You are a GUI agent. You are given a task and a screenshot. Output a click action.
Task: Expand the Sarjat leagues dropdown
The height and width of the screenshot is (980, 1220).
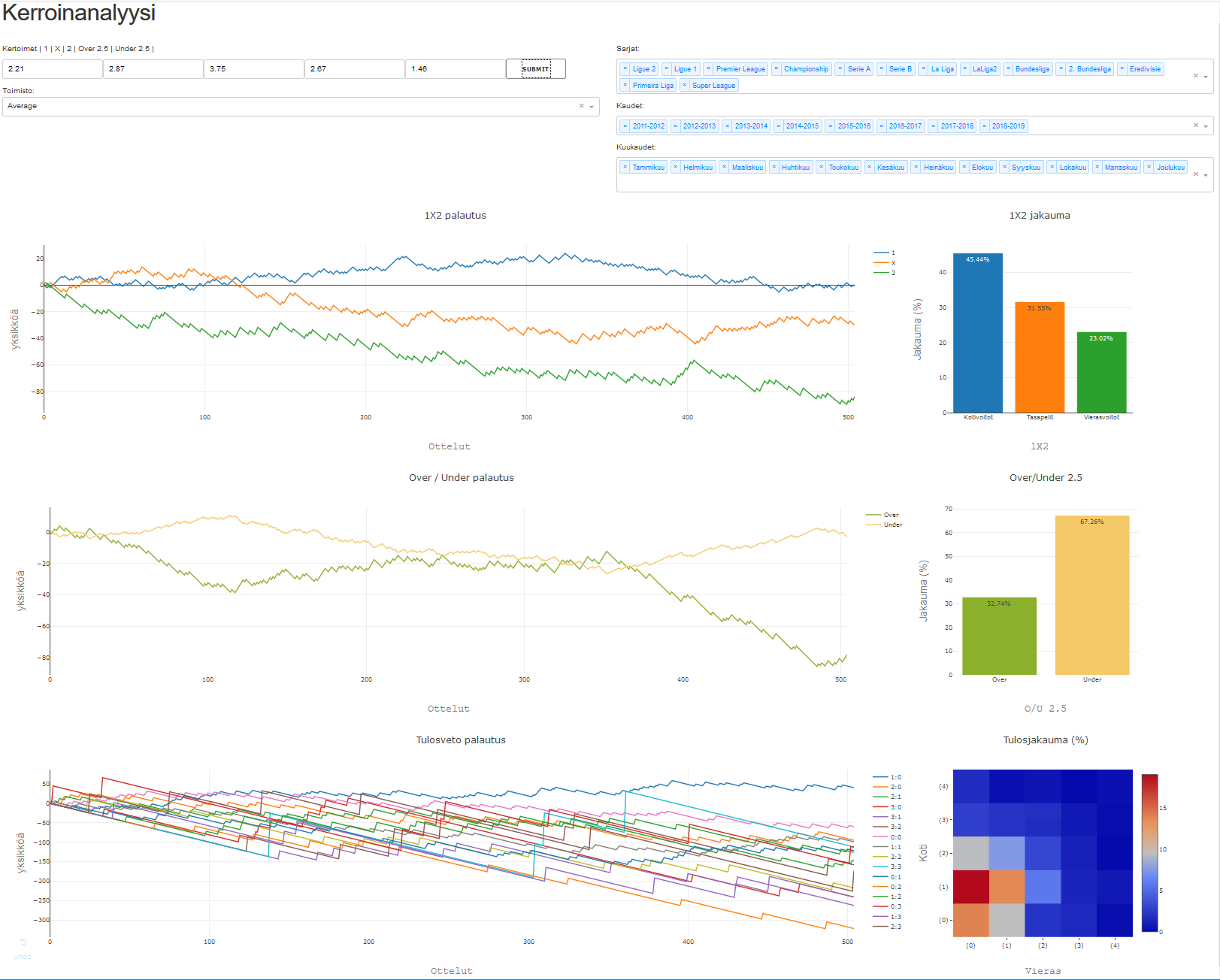[x=1206, y=77]
